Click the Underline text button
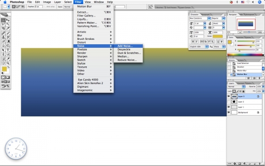 click(218, 42)
